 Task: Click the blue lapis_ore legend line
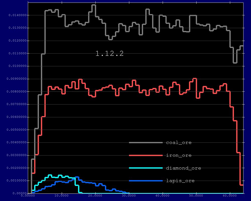146,181
